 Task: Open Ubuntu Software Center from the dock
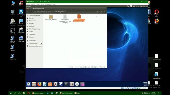click(x=50, y=84)
